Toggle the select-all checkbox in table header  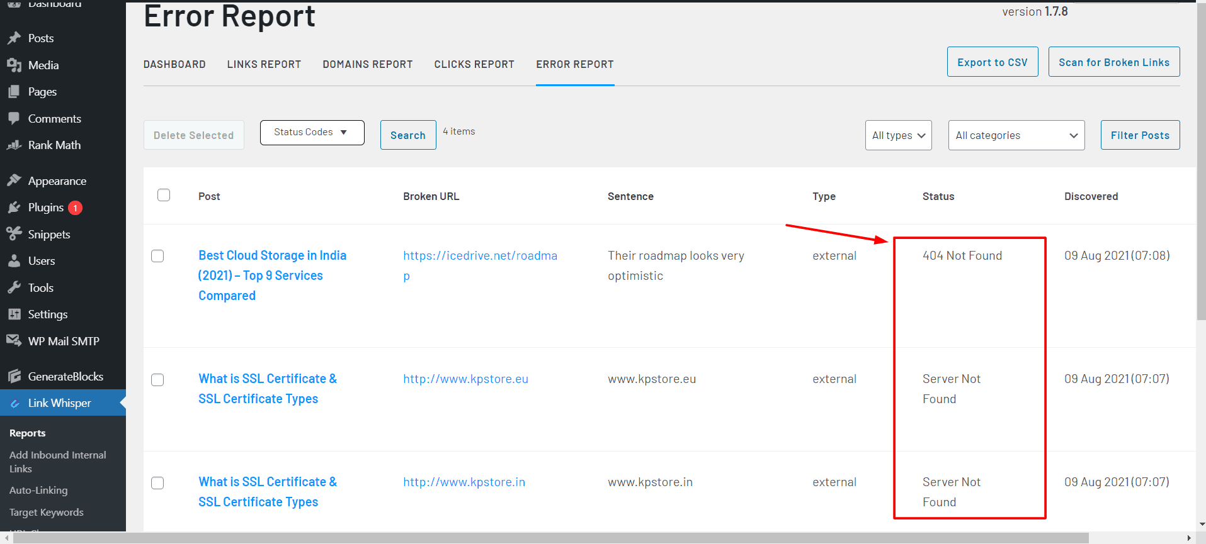click(x=164, y=195)
